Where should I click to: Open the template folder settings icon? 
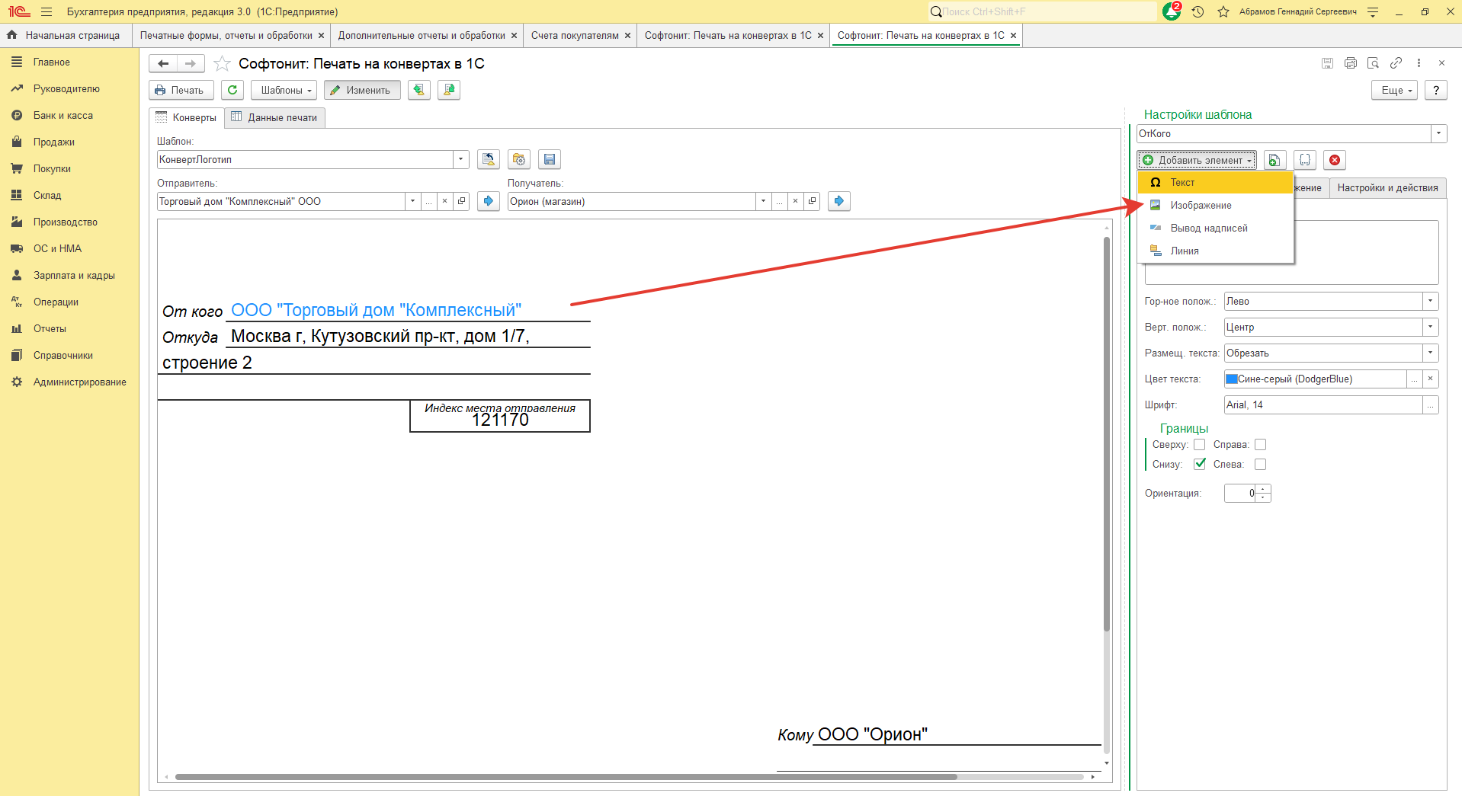click(x=519, y=159)
